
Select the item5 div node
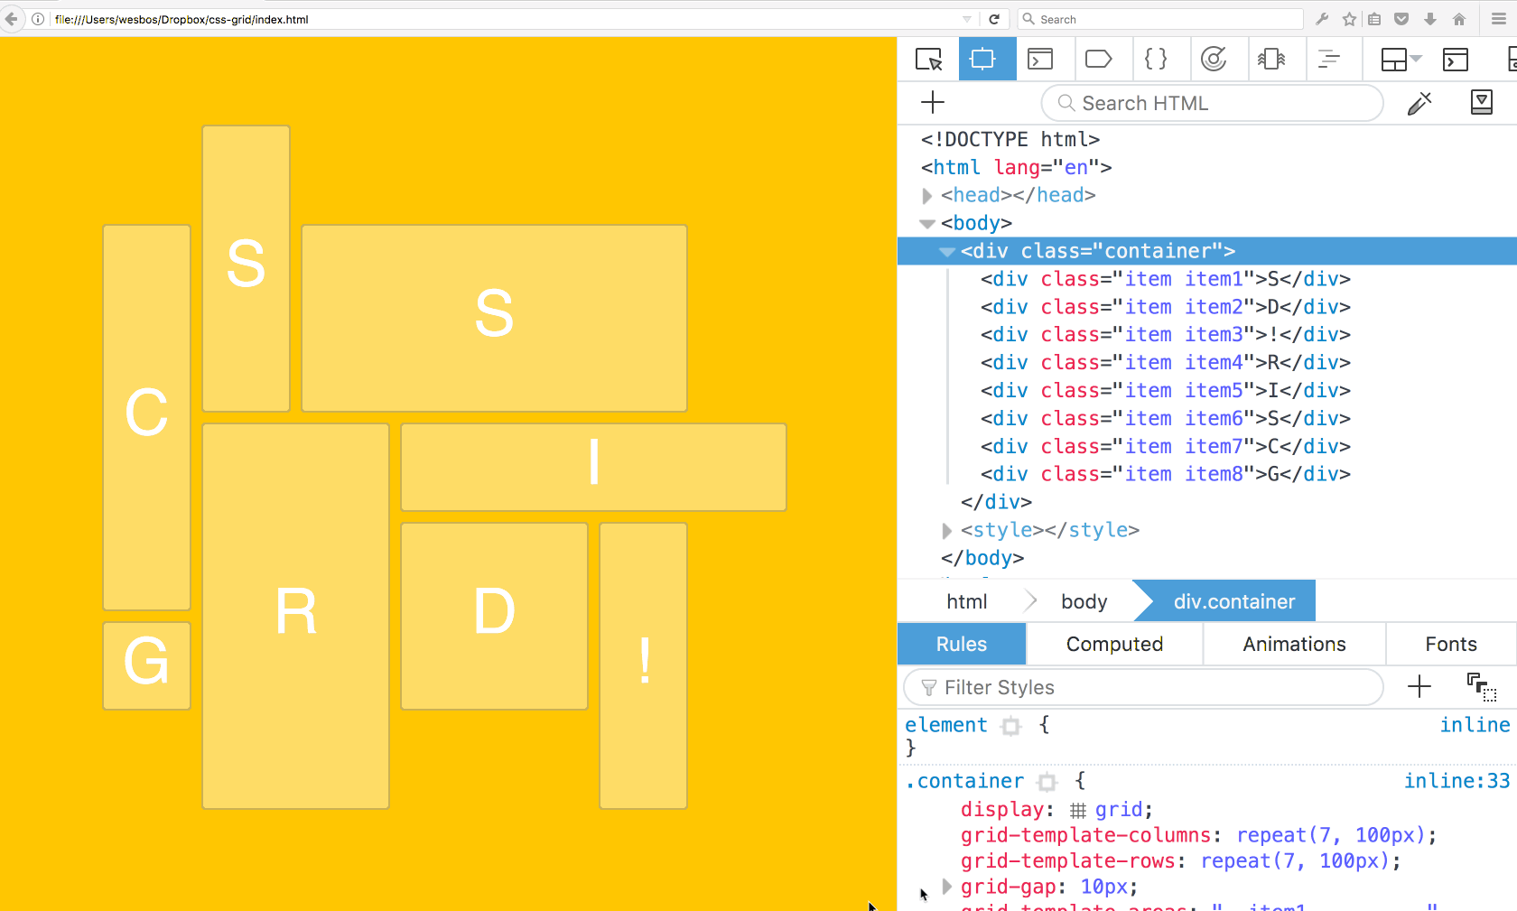[1166, 391]
